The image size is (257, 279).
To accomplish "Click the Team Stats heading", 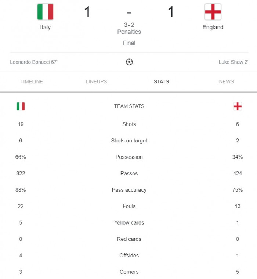I will coord(129,106).
